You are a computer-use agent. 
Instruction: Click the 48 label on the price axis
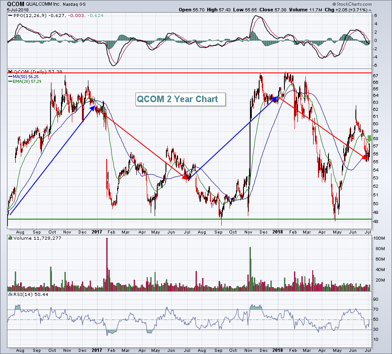(x=376, y=221)
